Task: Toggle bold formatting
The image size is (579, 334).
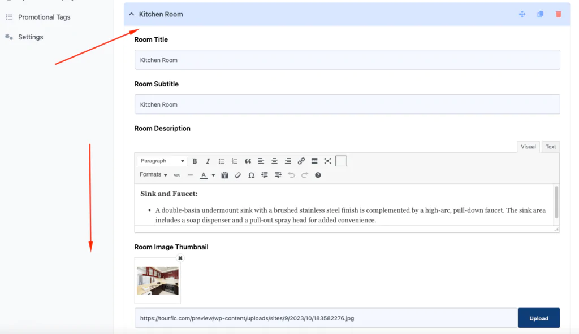Action: pos(195,161)
